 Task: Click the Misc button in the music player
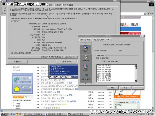click(69, 77)
